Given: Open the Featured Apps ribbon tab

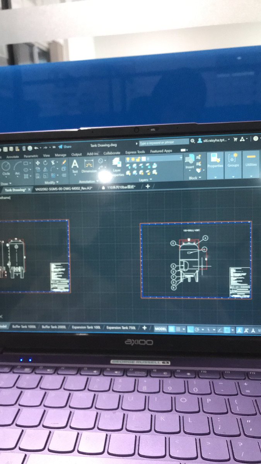Looking at the screenshot, I should pyautogui.click(x=161, y=151).
